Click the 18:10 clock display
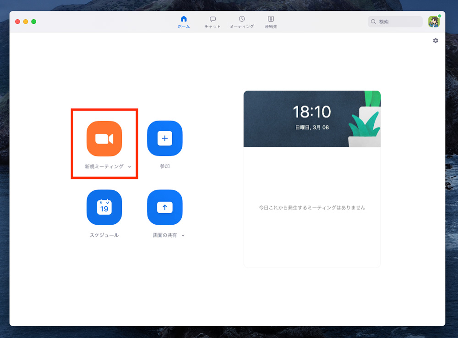Image resolution: width=458 pixels, height=338 pixels. click(312, 112)
